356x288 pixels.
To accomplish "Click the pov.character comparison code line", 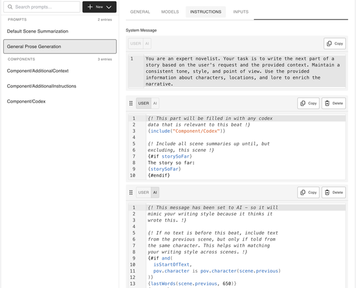I will (217, 271).
